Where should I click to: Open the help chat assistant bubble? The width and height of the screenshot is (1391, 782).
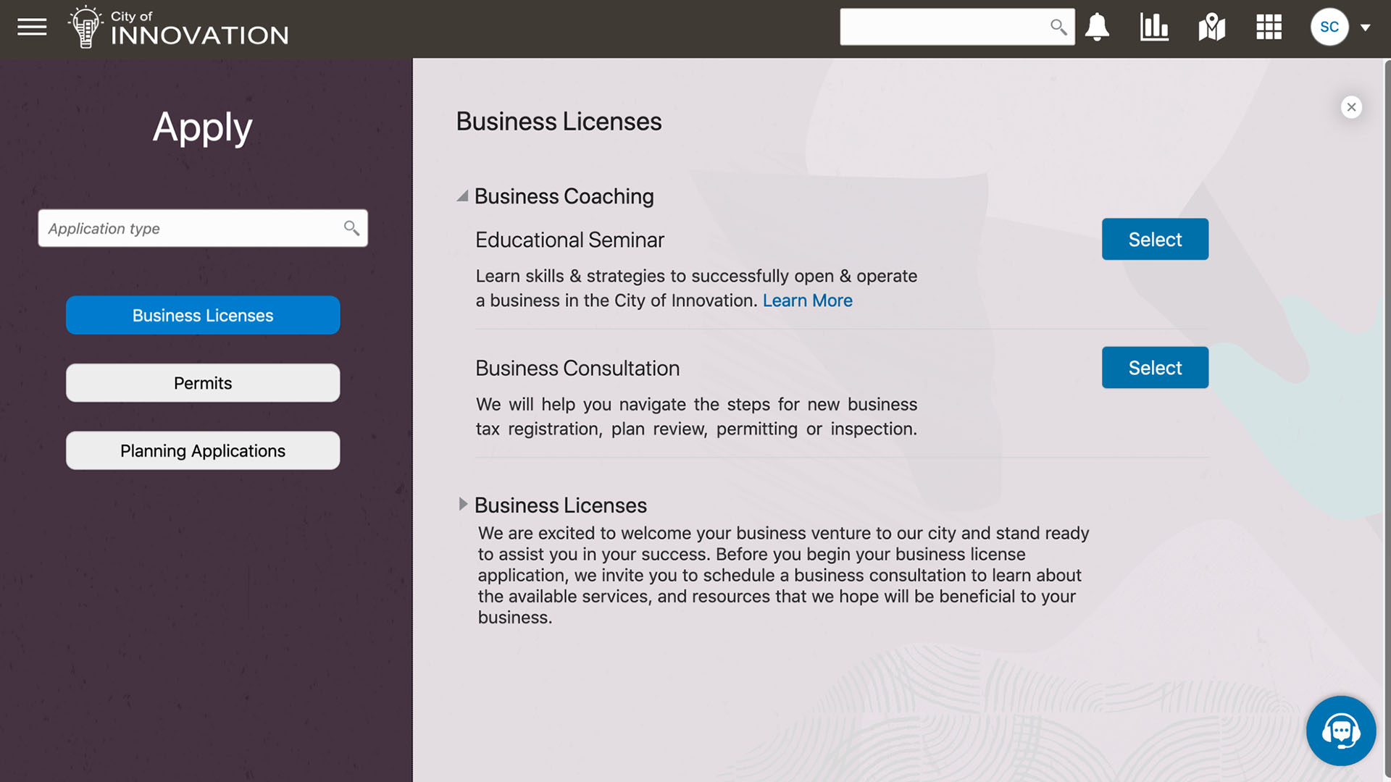pyautogui.click(x=1341, y=731)
